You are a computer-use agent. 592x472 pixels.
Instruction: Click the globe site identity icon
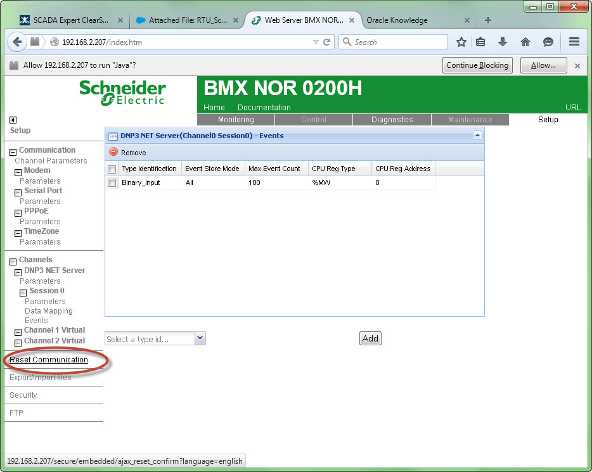point(55,42)
